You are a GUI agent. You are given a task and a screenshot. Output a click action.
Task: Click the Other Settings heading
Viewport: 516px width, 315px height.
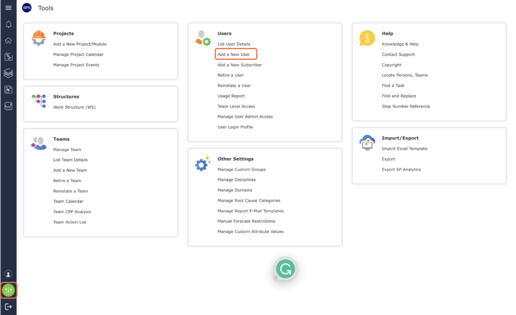click(236, 159)
